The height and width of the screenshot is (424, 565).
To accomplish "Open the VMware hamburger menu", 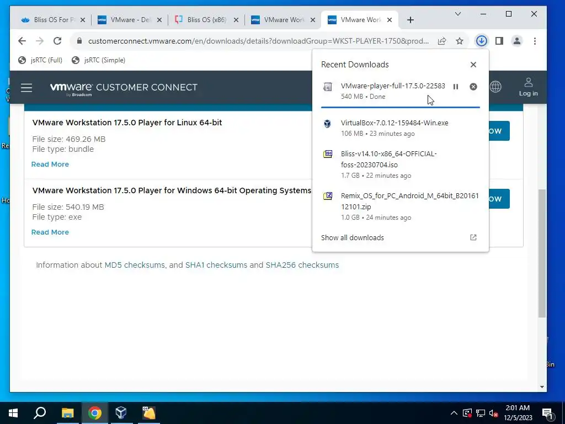I will [x=26, y=88].
